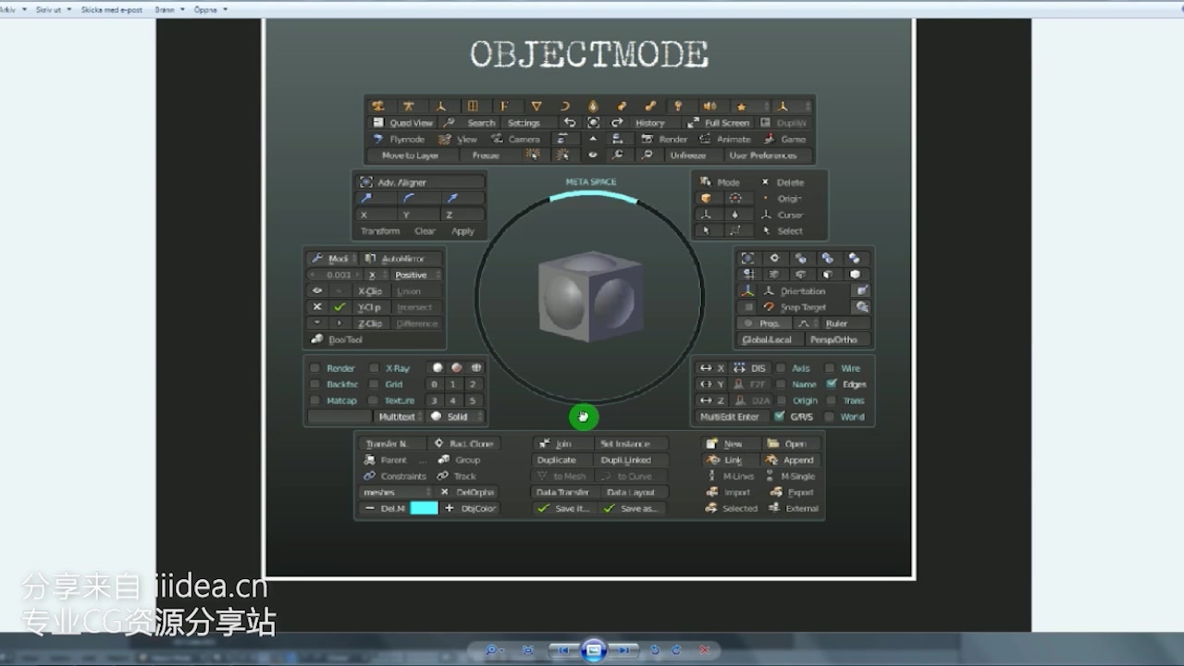Viewport: 1184px width, 666px height.
Task: Click the center slideshow button in the viewer bar
Action: coord(594,649)
